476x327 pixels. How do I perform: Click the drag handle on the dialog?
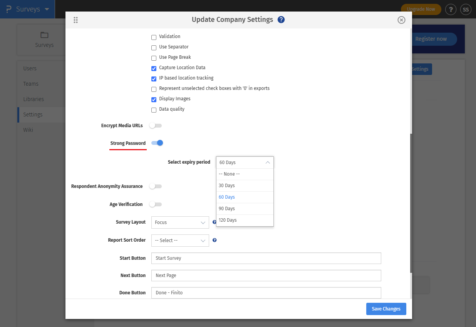pyautogui.click(x=75, y=20)
